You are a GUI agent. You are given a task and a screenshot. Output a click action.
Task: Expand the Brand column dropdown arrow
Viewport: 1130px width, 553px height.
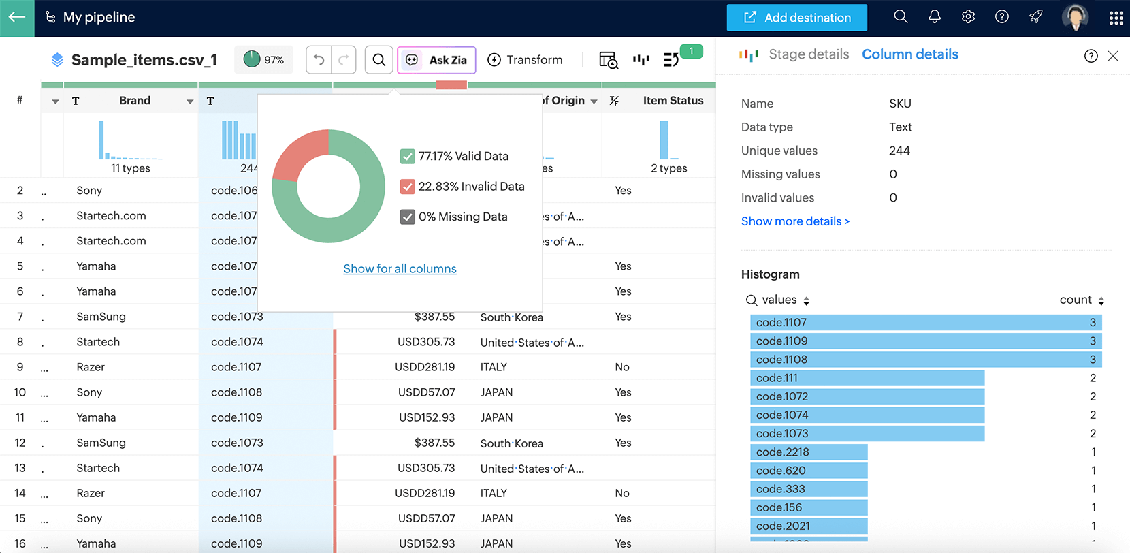click(x=190, y=101)
